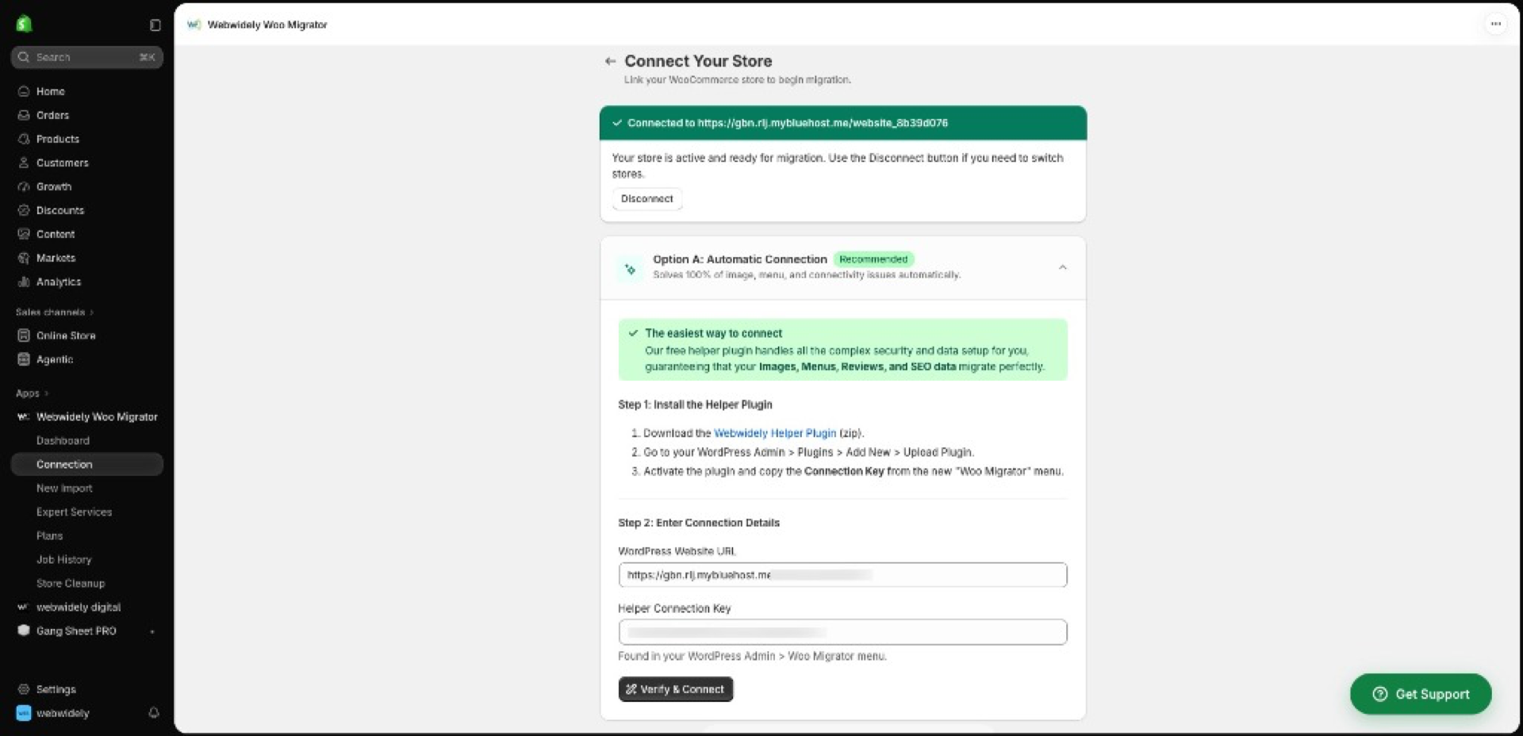Open Webwidely Helper Plugin download link
This screenshot has width=1523, height=736.
click(775, 433)
